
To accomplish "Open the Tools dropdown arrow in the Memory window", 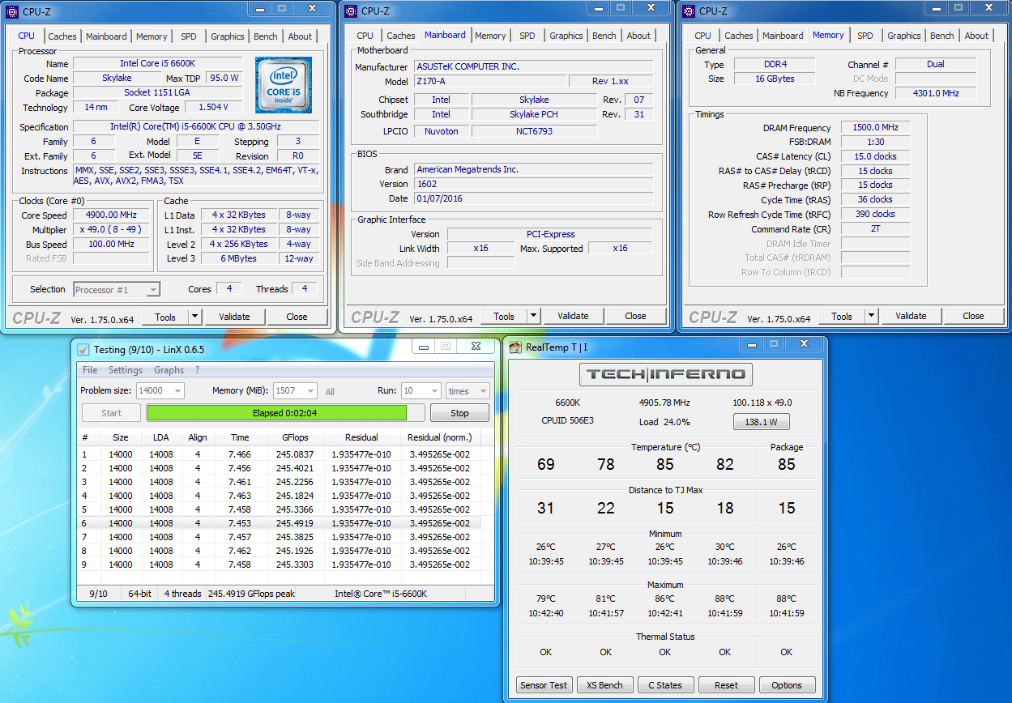I will (871, 316).
